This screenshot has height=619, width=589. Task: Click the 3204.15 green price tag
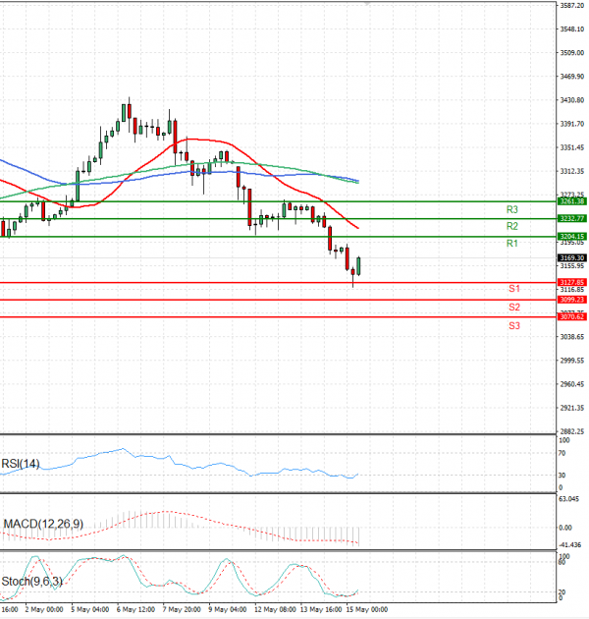(571, 237)
